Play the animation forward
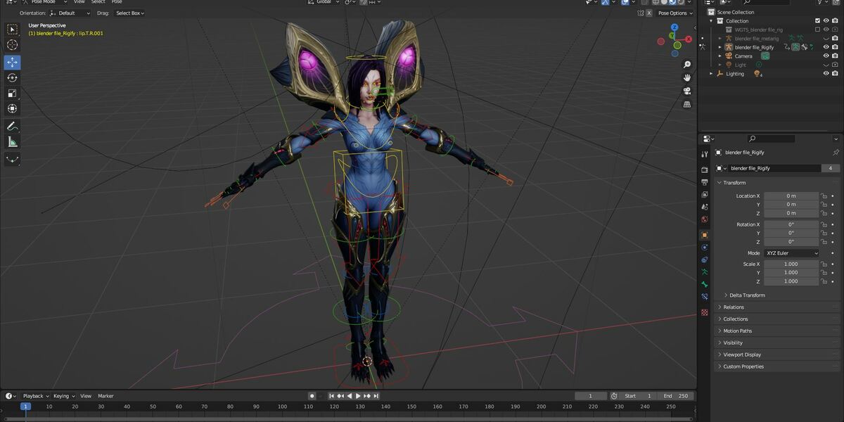 [x=359, y=396]
